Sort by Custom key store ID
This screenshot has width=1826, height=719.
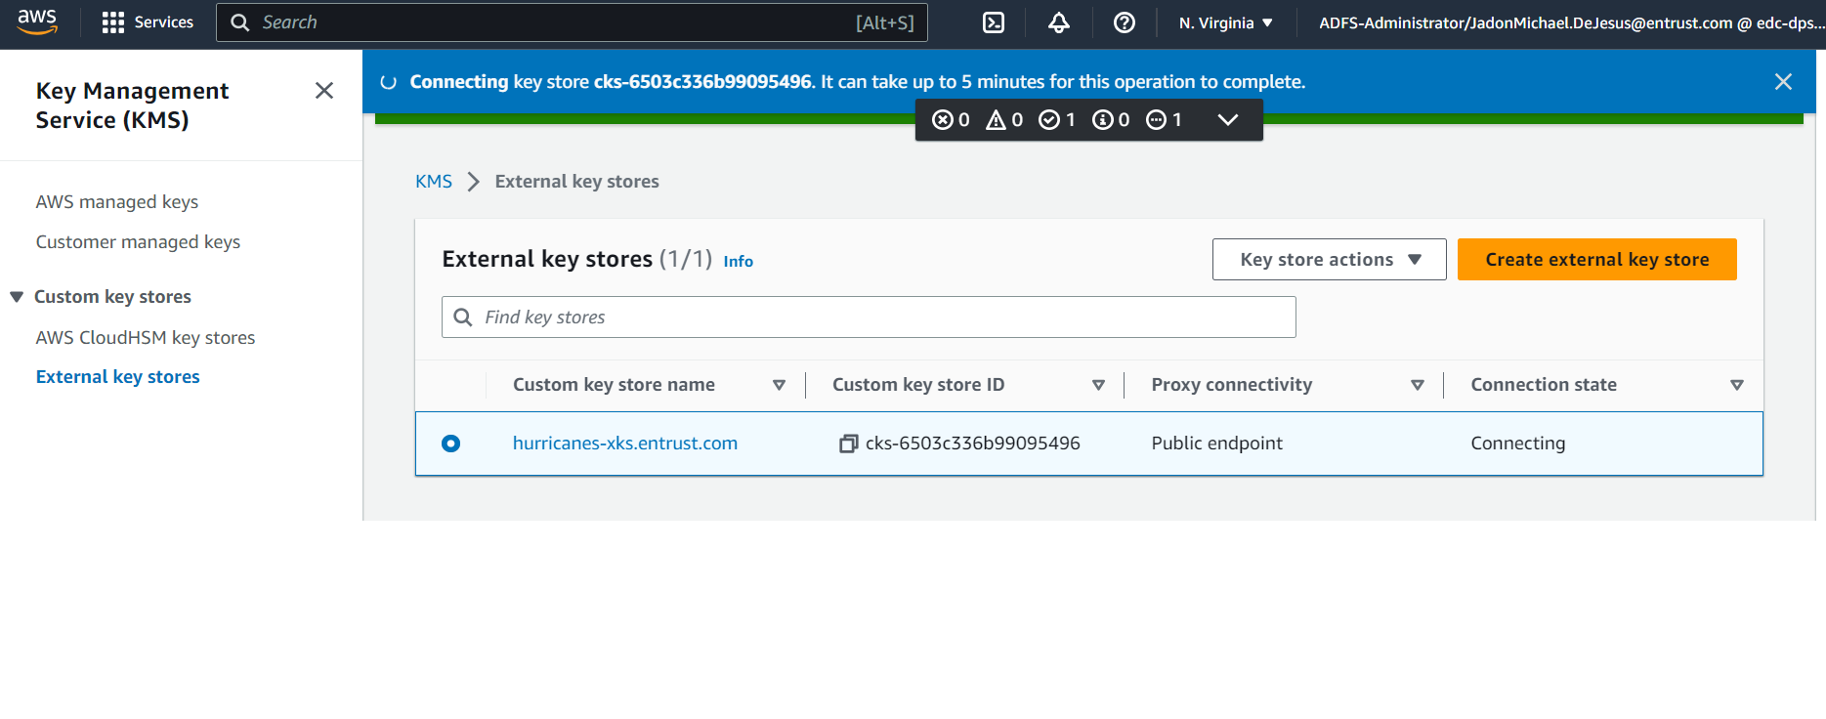(1099, 385)
